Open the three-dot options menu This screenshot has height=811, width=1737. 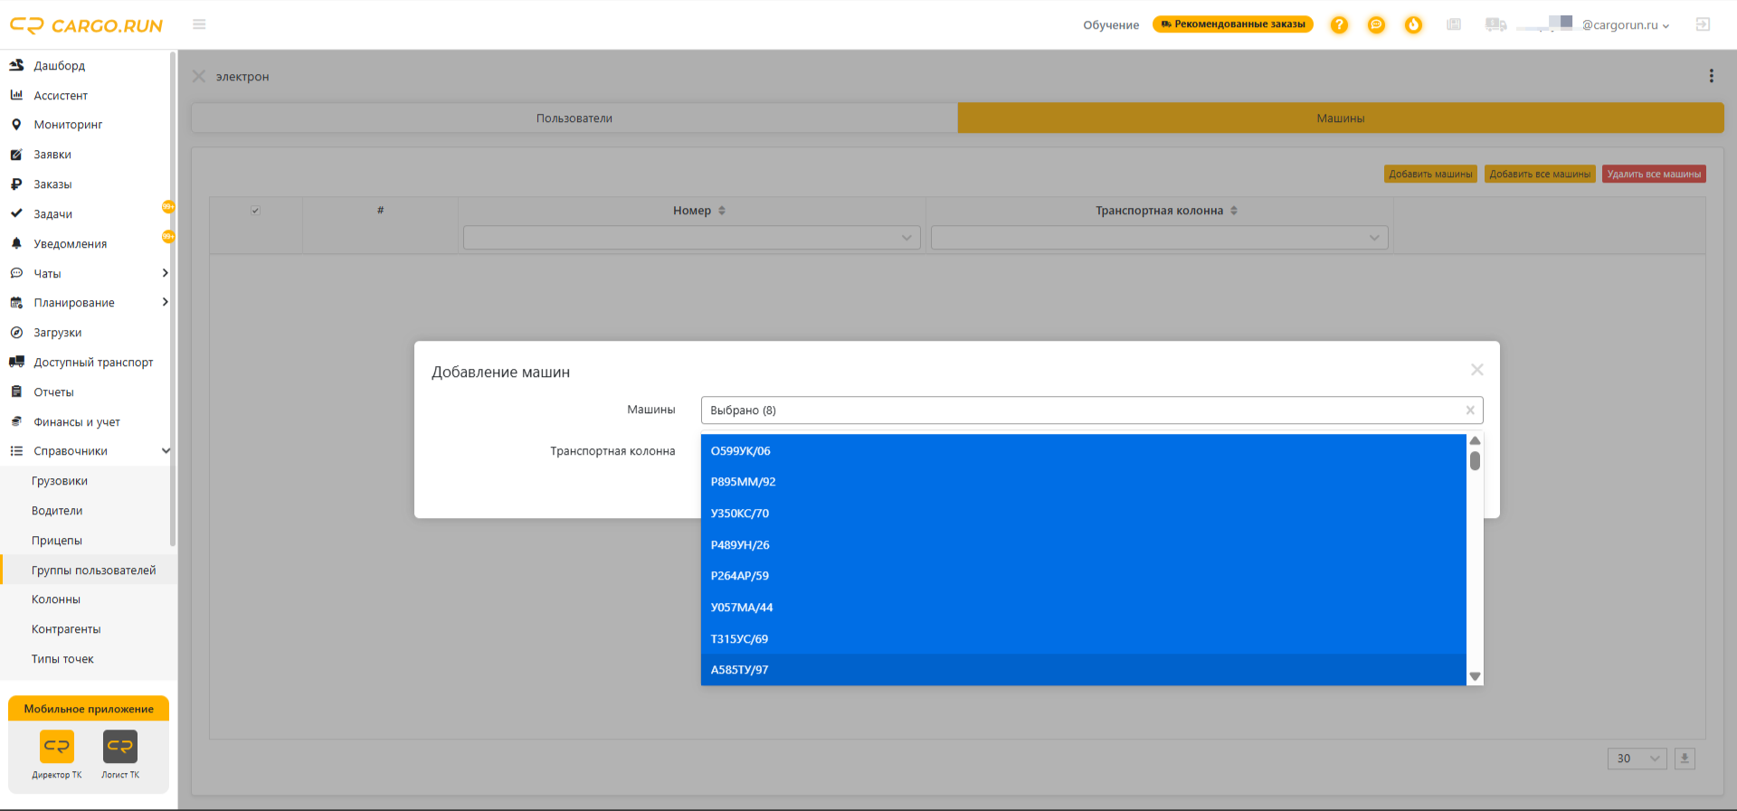point(1711,76)
